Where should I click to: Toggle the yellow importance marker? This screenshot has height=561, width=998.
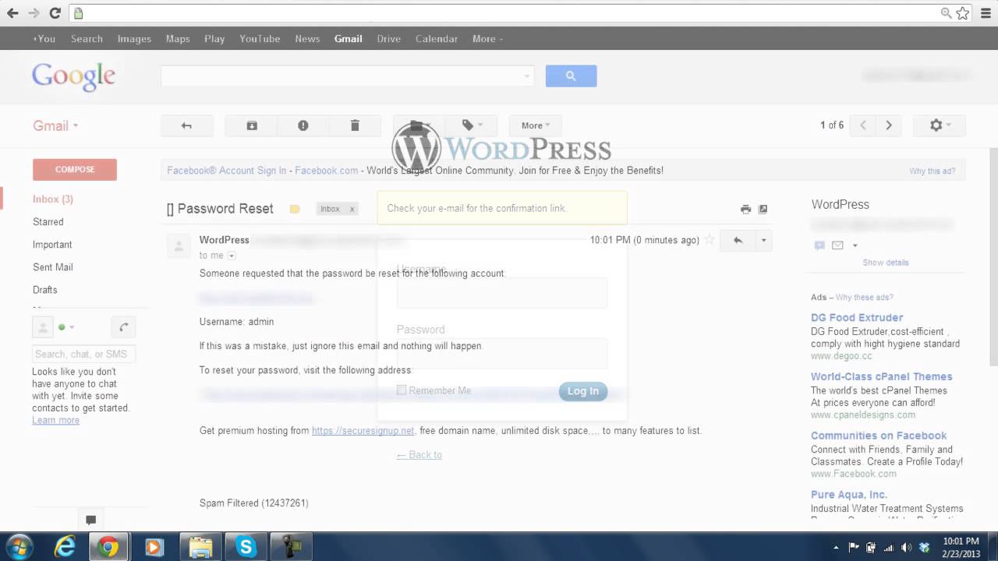click(295, 209)
